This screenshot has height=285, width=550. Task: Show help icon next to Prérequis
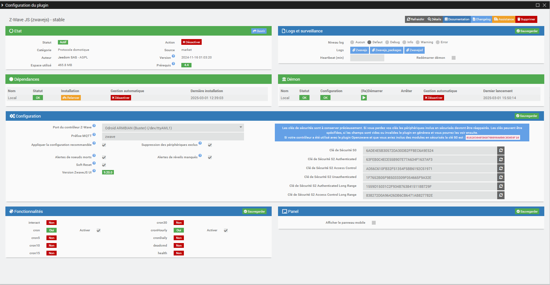tap(173, 64)
